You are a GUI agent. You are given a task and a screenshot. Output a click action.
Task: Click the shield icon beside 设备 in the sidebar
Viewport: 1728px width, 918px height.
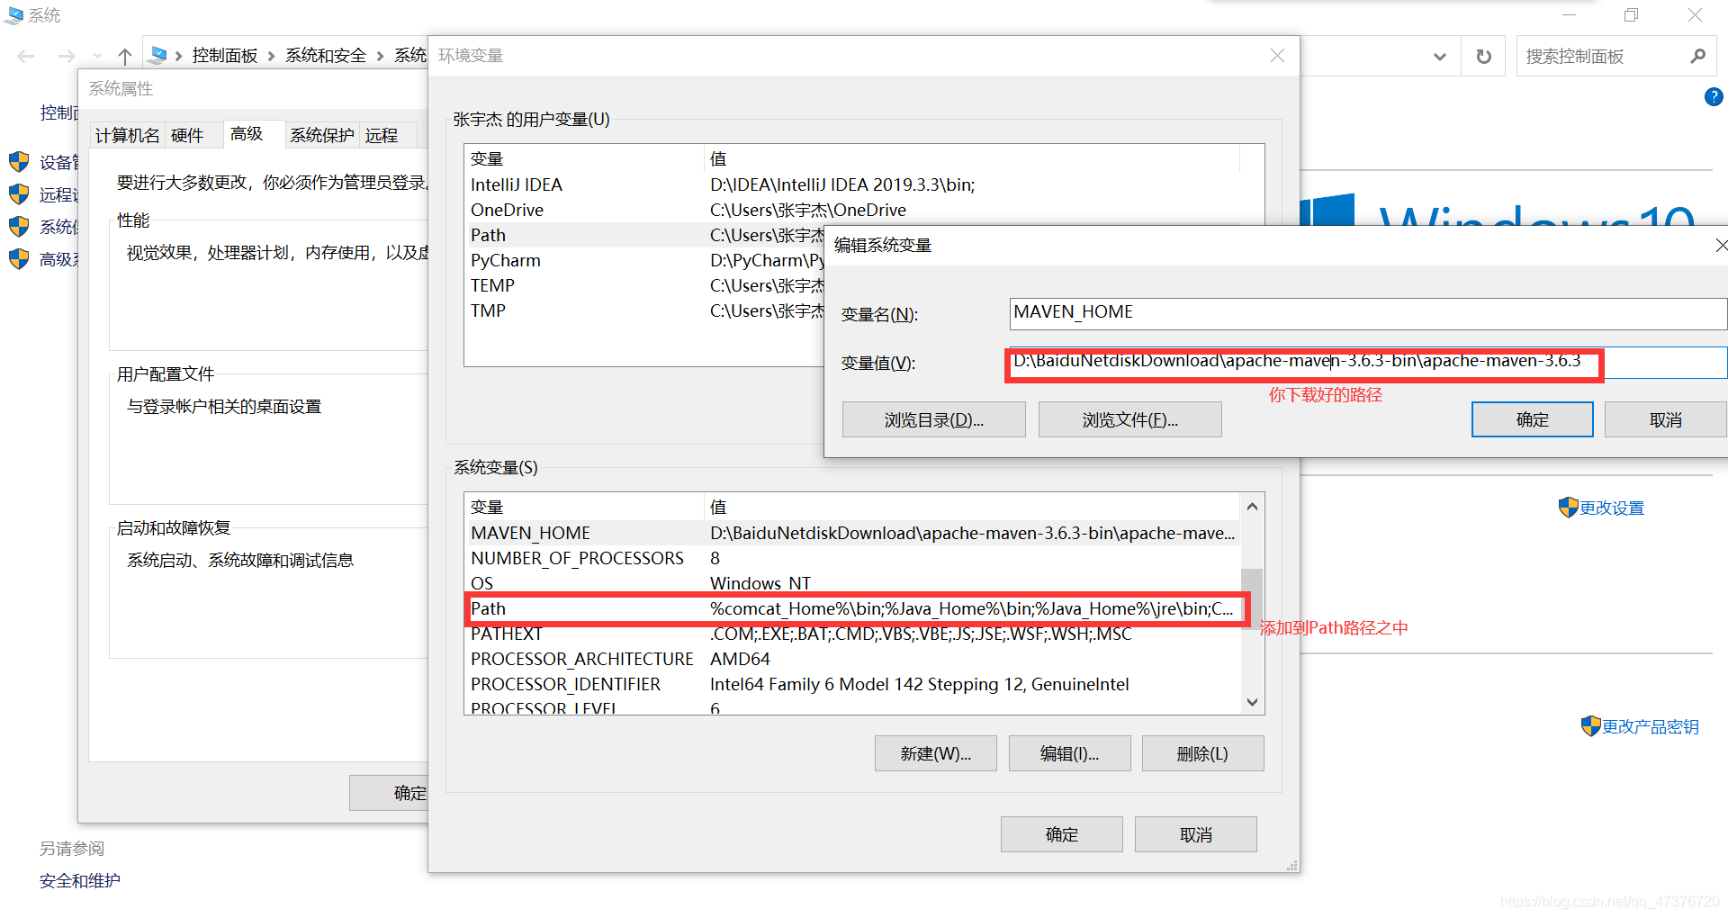pos(19,162)
